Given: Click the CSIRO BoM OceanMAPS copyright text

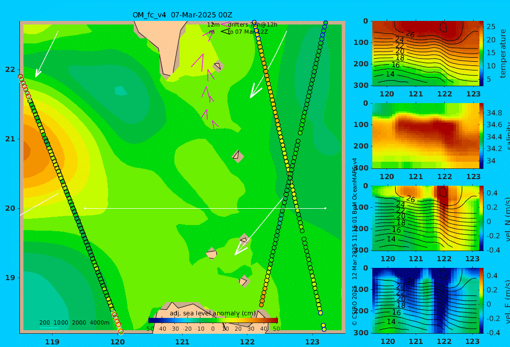Looking at the screenshot, I should (354, 241).
